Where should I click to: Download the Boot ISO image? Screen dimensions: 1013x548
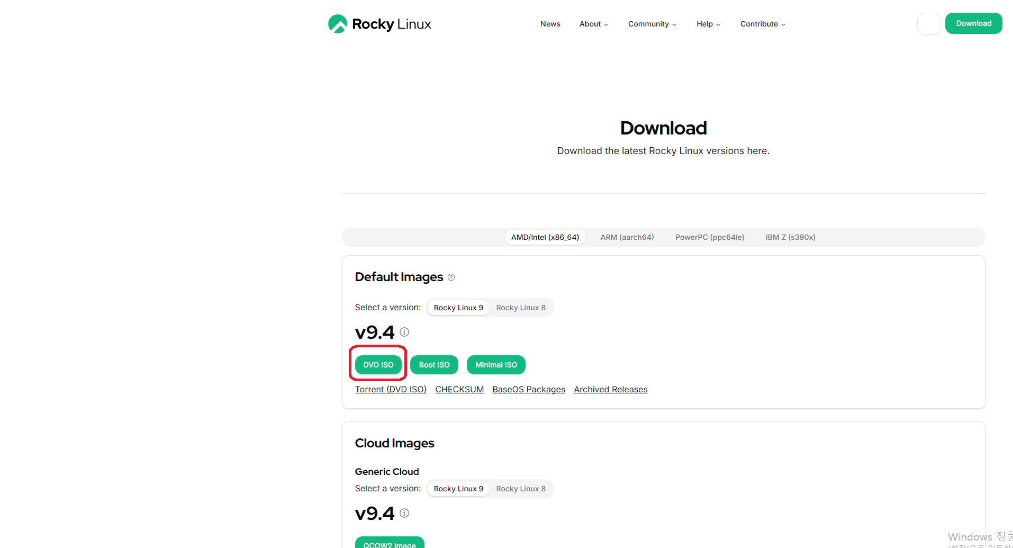434,365
